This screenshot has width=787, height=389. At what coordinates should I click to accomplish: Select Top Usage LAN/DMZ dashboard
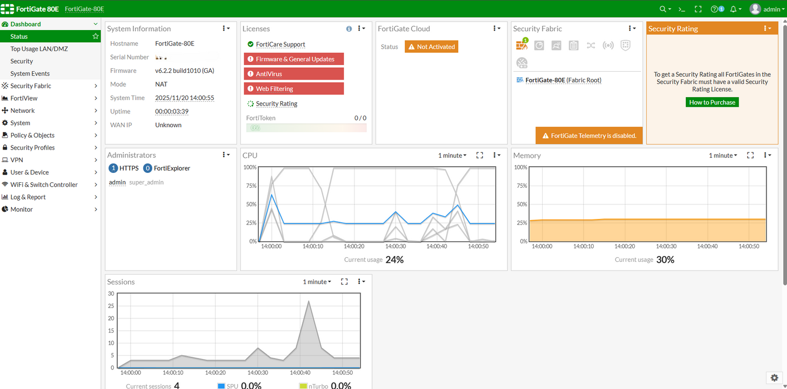(39, 49)
